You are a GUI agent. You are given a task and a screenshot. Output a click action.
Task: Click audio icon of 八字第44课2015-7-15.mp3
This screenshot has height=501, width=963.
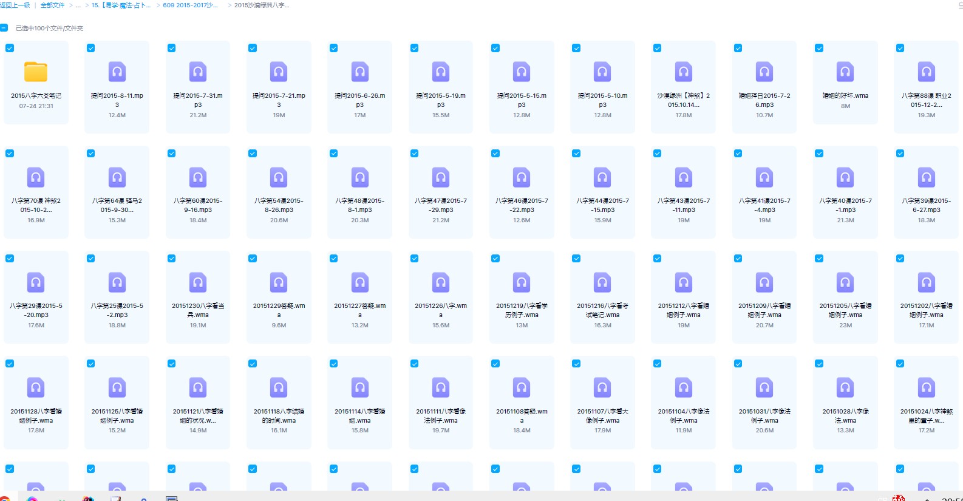pos(602,177)
